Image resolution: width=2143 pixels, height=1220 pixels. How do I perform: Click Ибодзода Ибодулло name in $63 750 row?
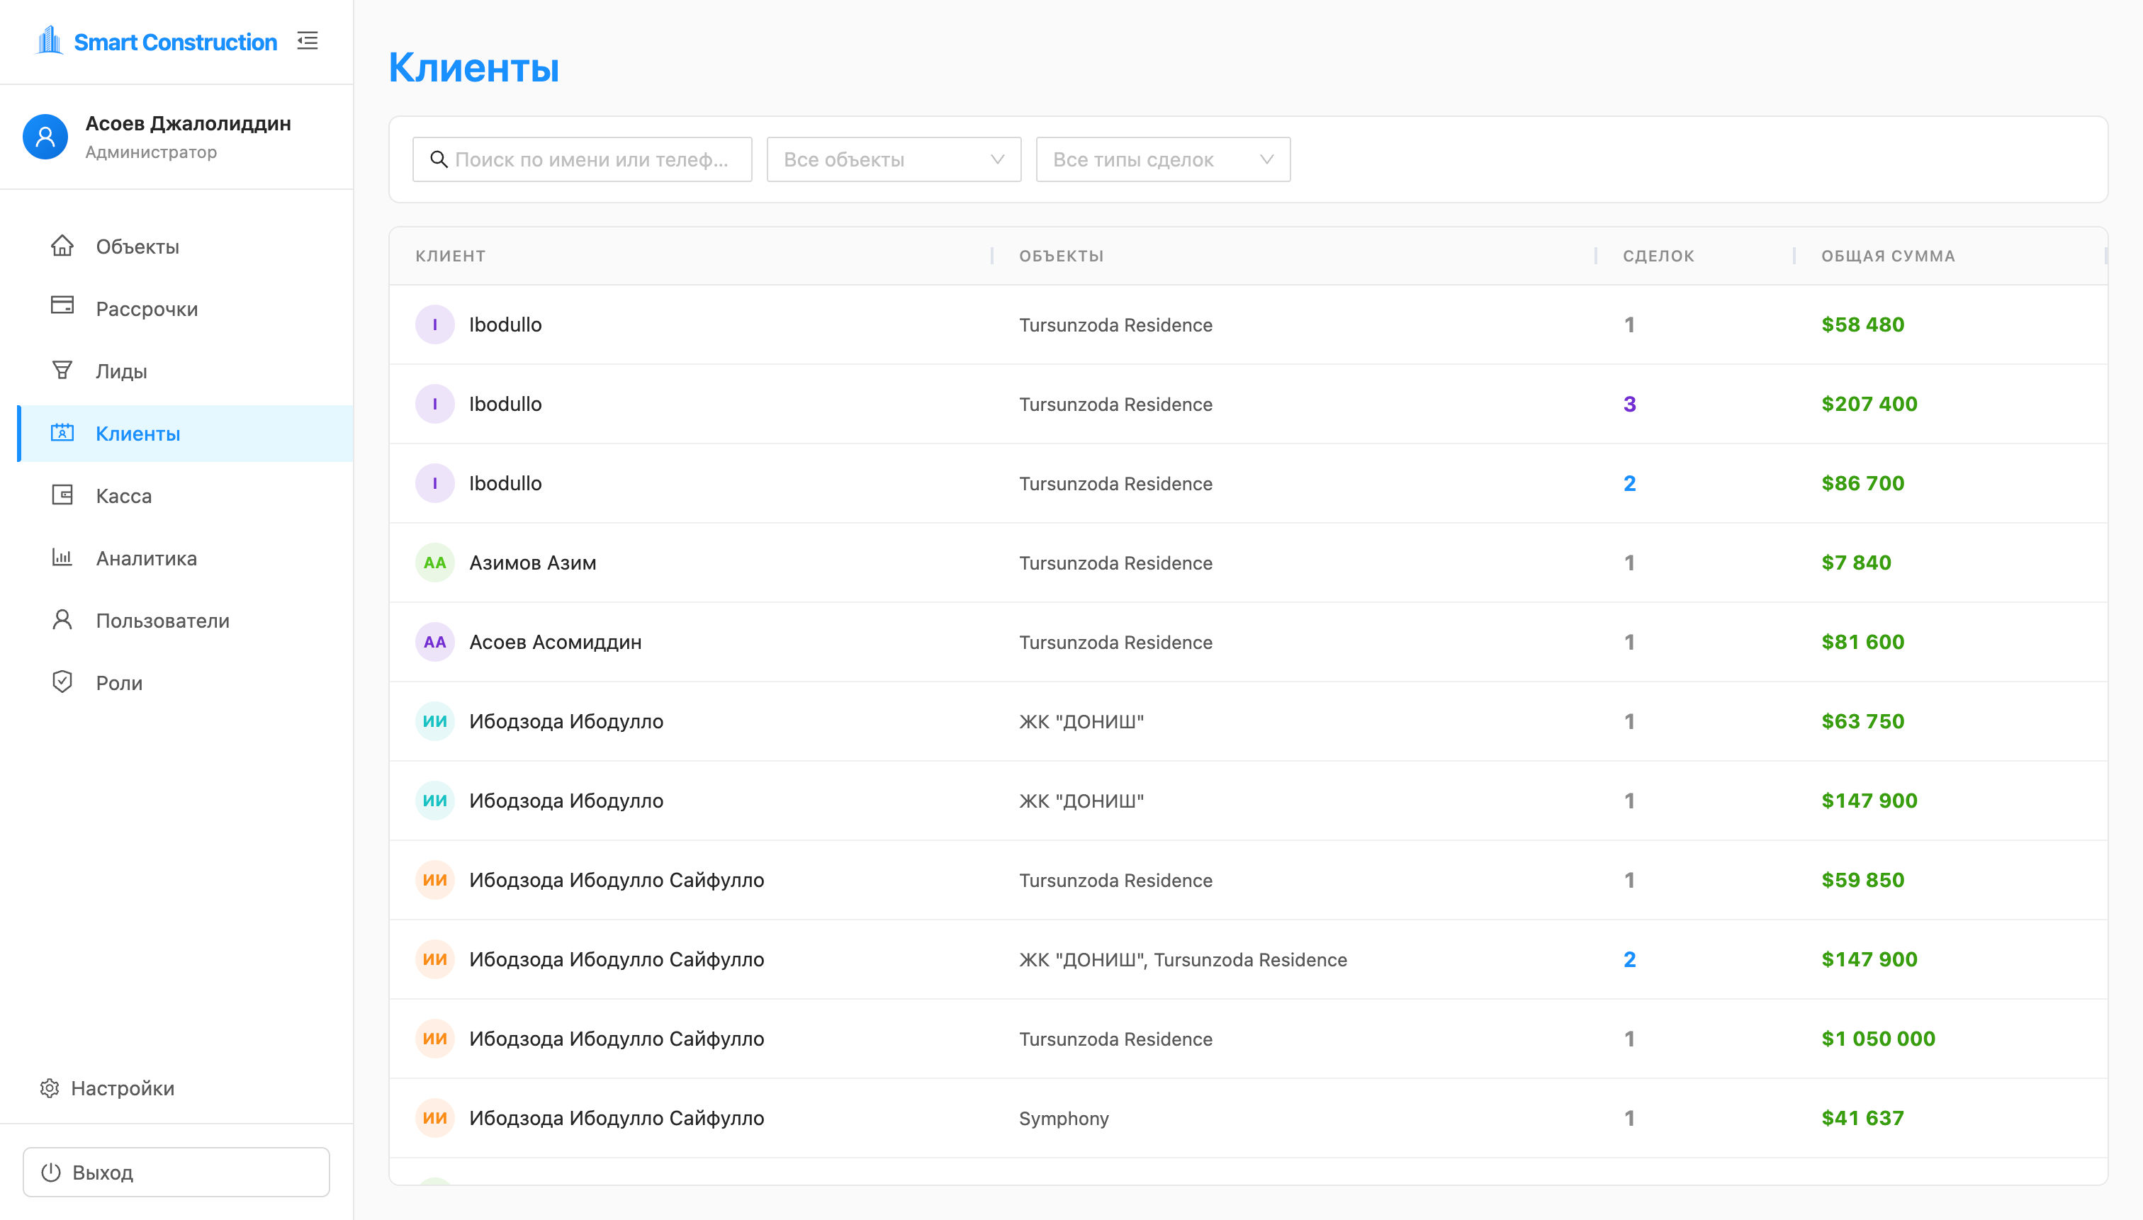point(566,721)
